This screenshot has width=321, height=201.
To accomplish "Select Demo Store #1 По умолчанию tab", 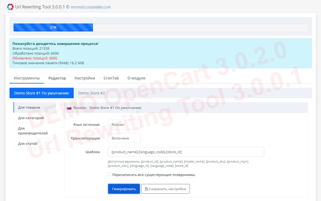I will [42, 93].
